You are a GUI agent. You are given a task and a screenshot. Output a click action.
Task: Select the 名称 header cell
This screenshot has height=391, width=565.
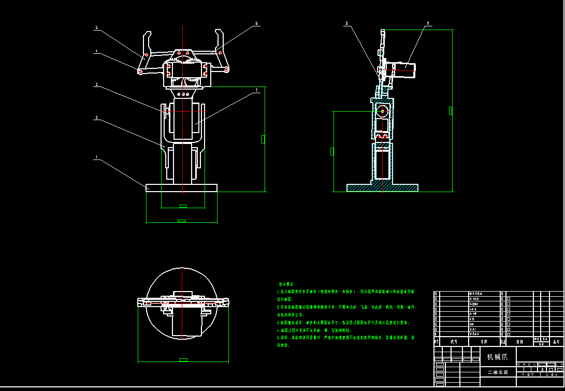click(x=484, y=342)
